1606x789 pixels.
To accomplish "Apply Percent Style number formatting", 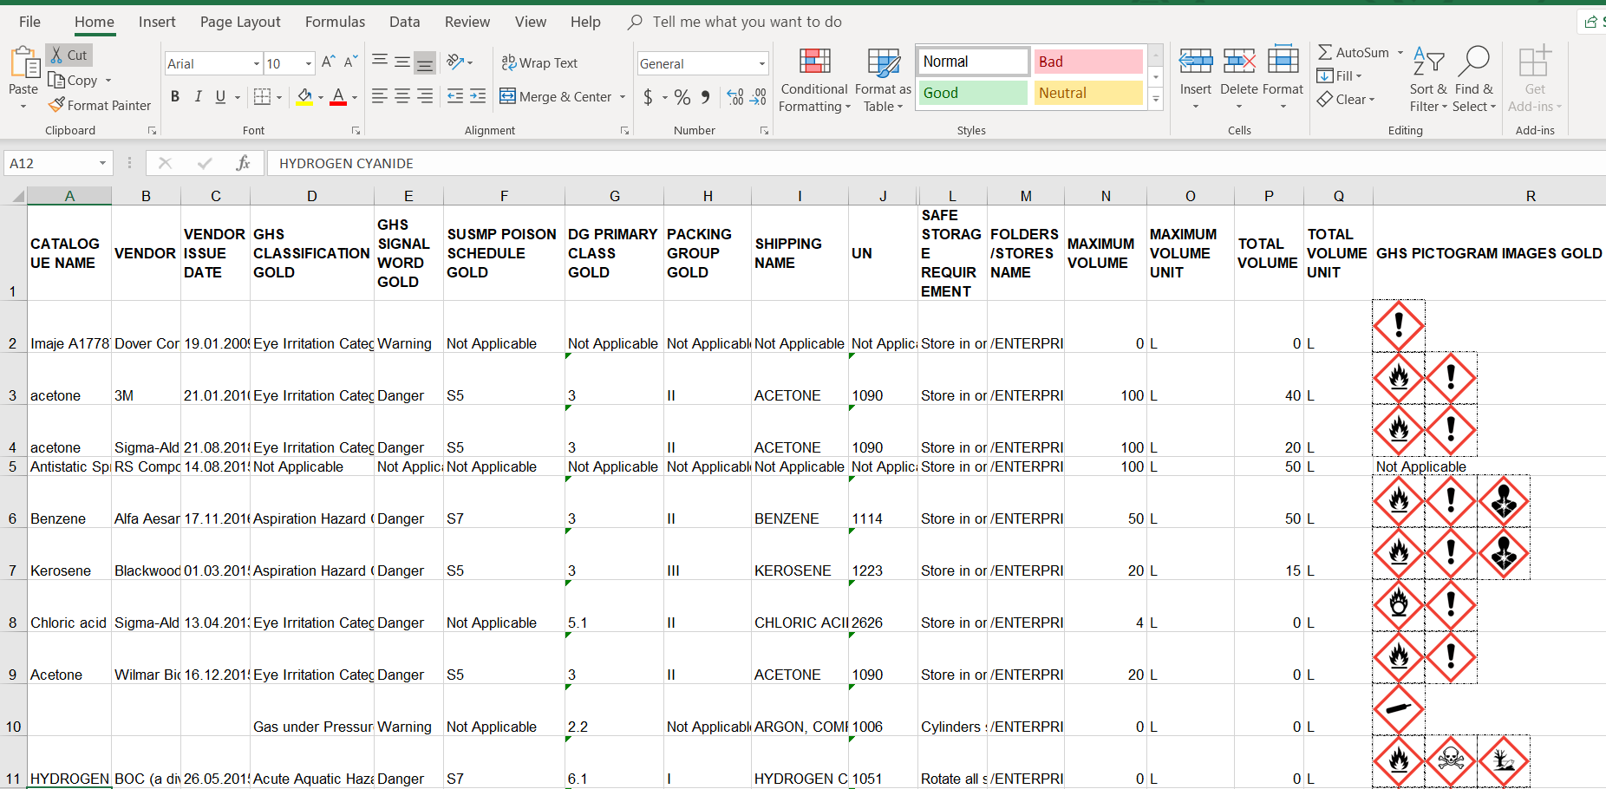I will [682, 97].
